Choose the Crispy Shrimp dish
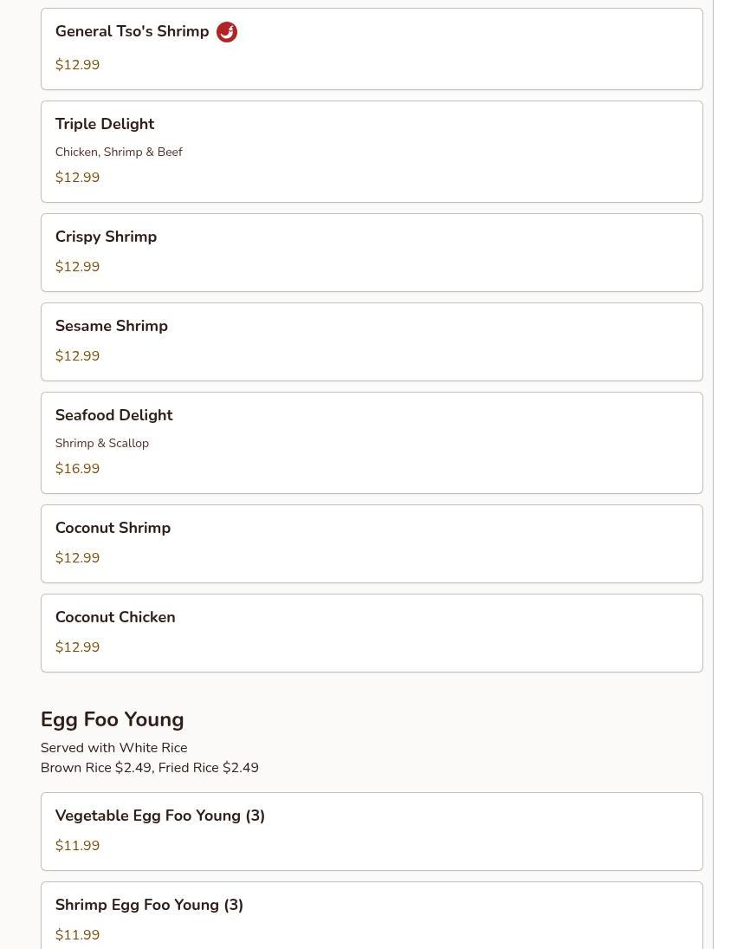The width and height of the screenshot is (731, 949). [371, 252]
